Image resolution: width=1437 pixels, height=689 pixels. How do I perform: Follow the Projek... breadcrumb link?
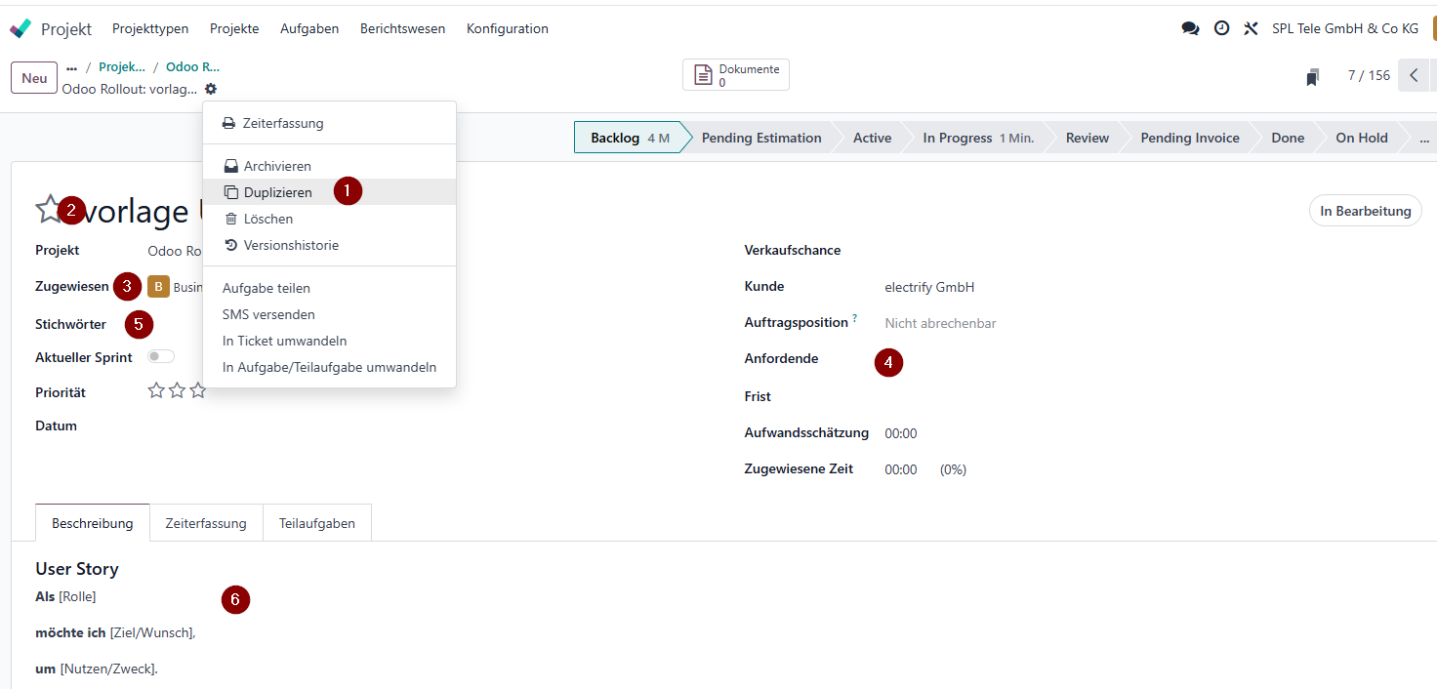tap(122, 67)
